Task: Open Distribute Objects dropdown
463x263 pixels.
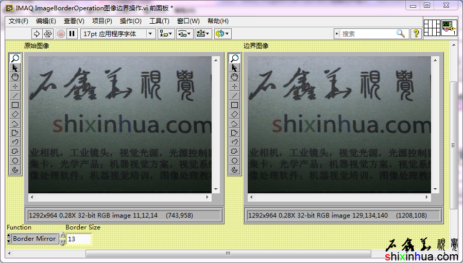Action: (185, 34)
